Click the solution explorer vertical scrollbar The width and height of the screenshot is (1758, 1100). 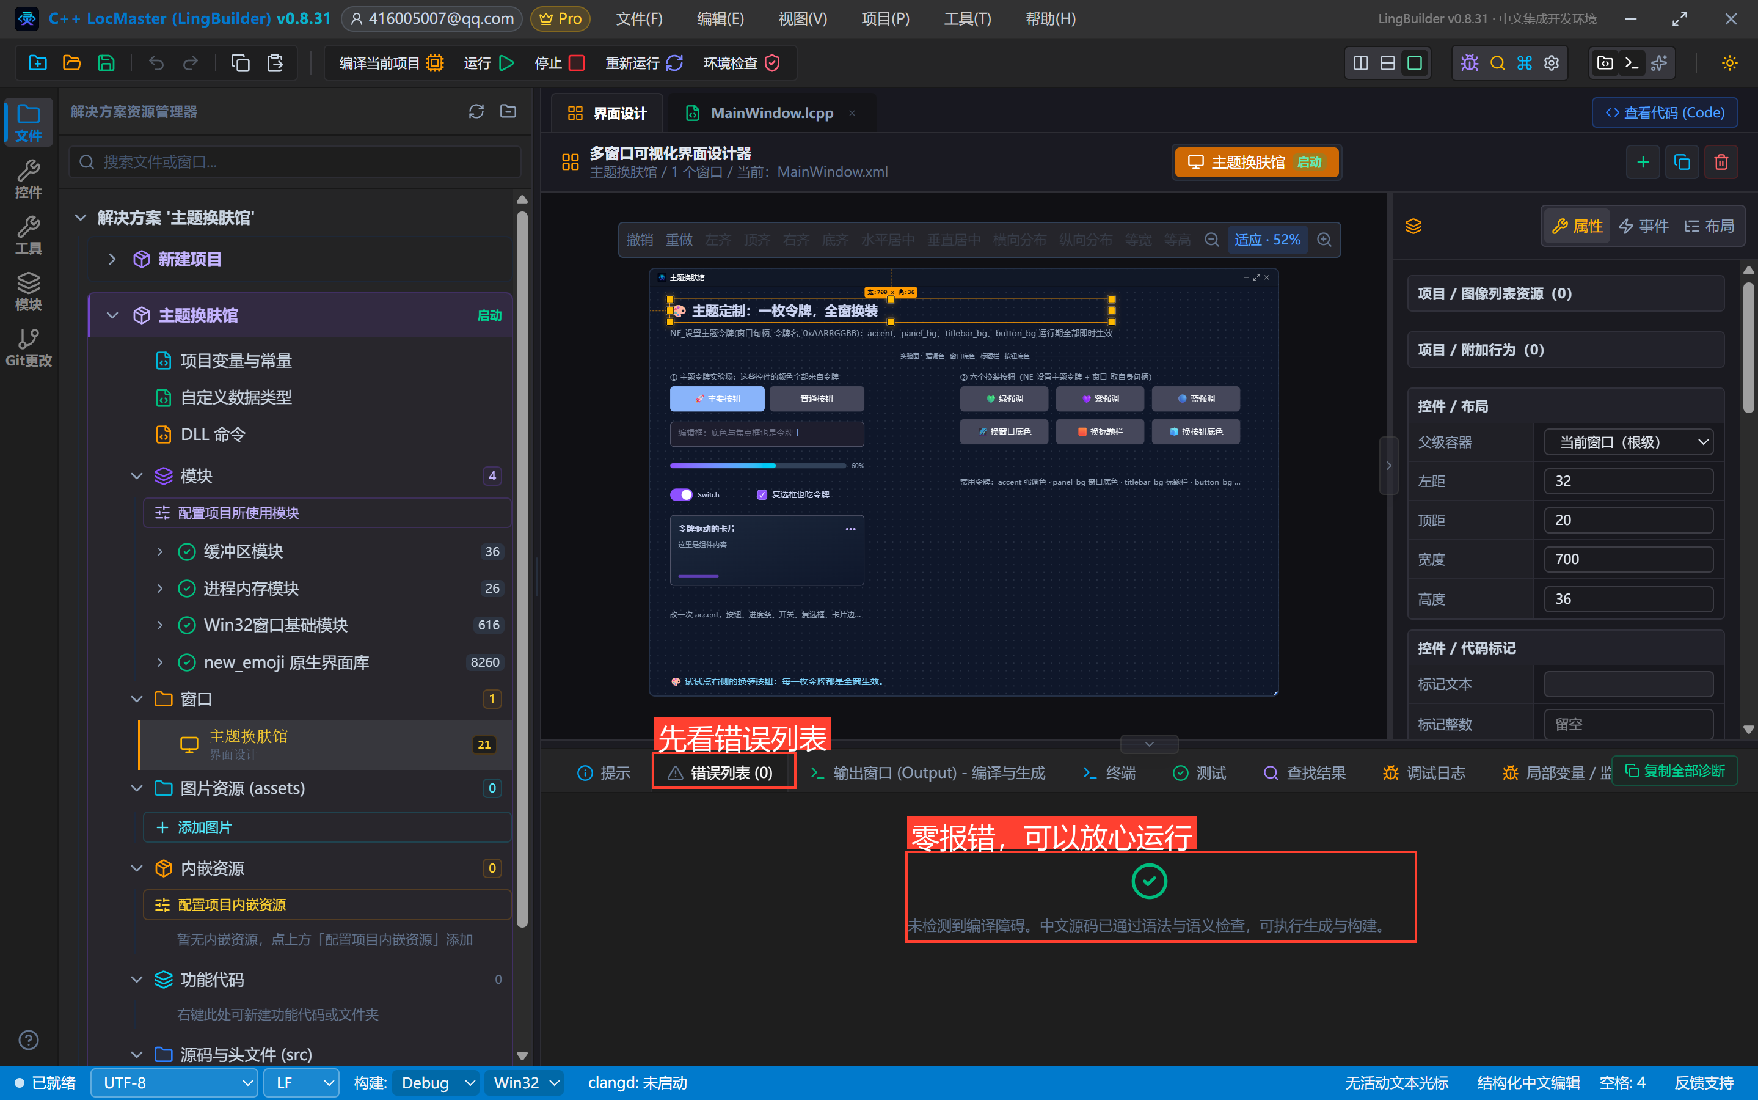pyautogui.click(x=521, y=569)
